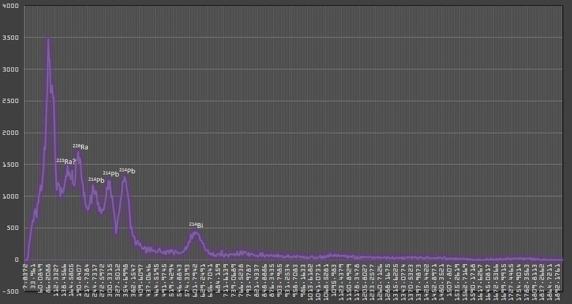Select the -500 y-axis label
572x304 pixels.
[x=11, y=291]
